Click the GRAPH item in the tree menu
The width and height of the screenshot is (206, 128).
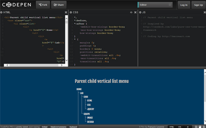87,114
